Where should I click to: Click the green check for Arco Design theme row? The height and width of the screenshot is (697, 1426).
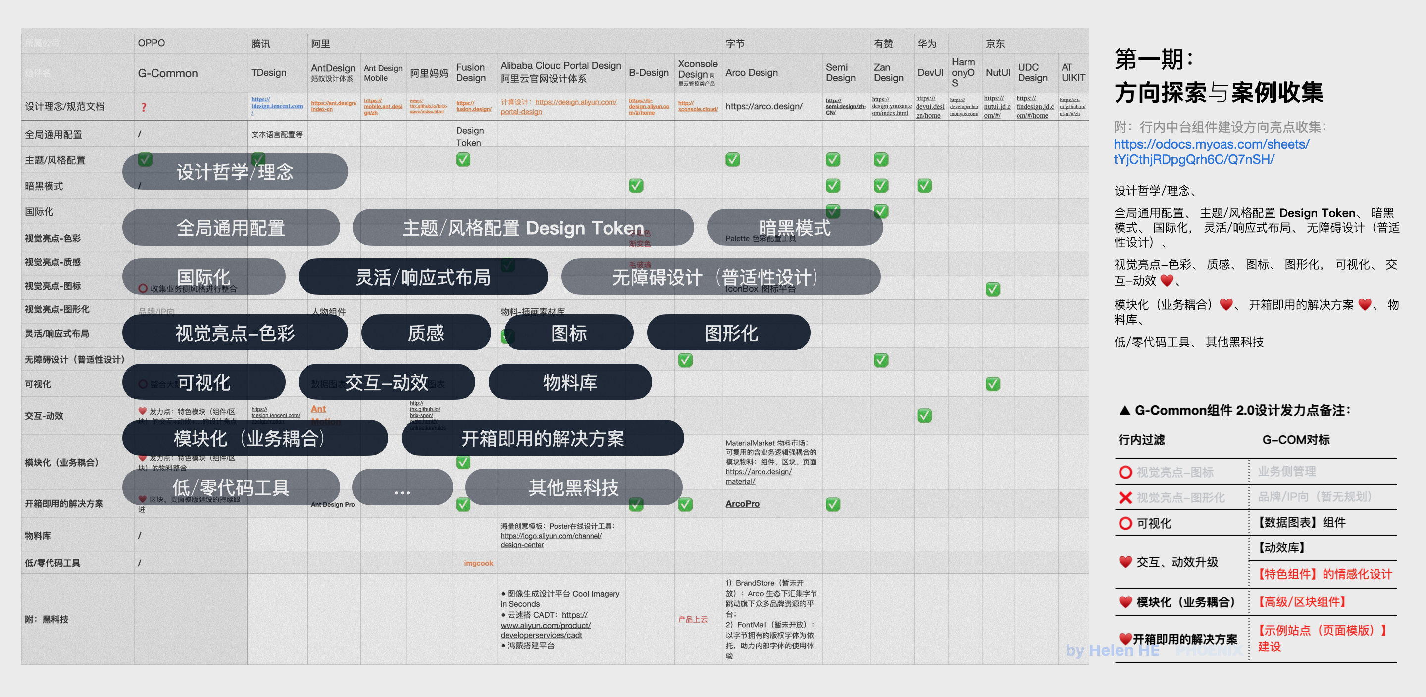732,159
